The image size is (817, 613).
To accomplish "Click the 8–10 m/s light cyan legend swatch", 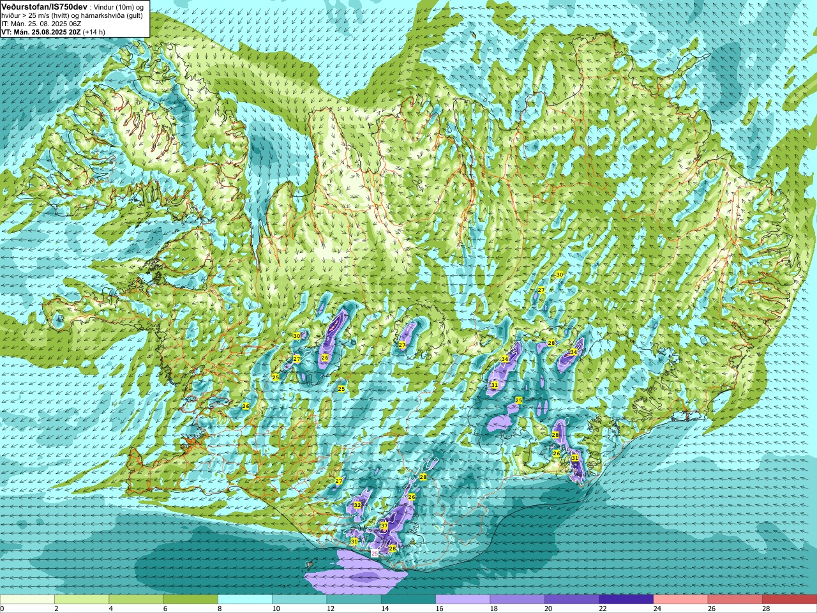I will click(245, 600).
